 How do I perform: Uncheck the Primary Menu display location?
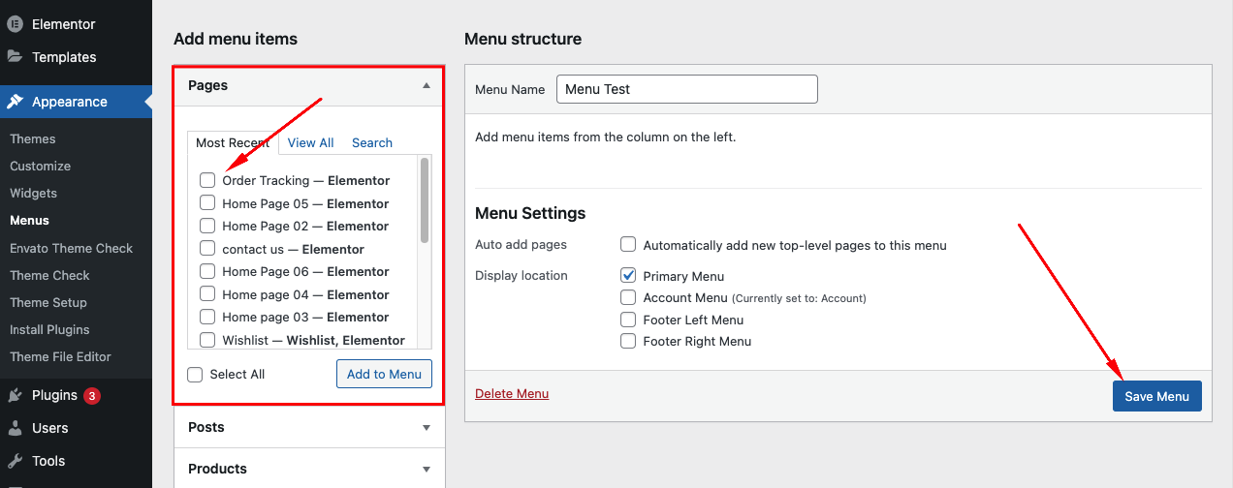628,276
